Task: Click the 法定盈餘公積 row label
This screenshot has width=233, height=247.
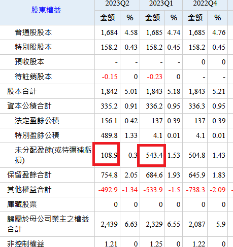Action: (37, 121)
